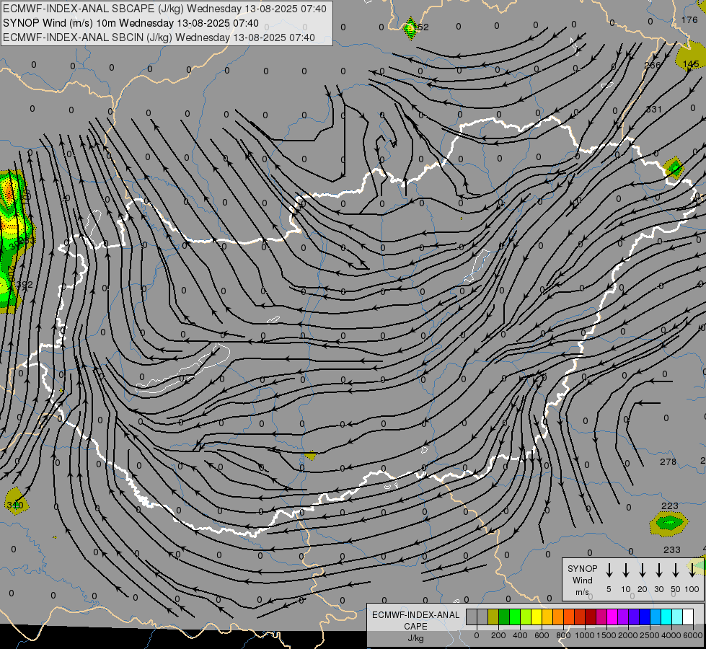Select the amber swatch right of 600 tick
Viewport: 706px width, 649px height.
[x=547, y=617]
